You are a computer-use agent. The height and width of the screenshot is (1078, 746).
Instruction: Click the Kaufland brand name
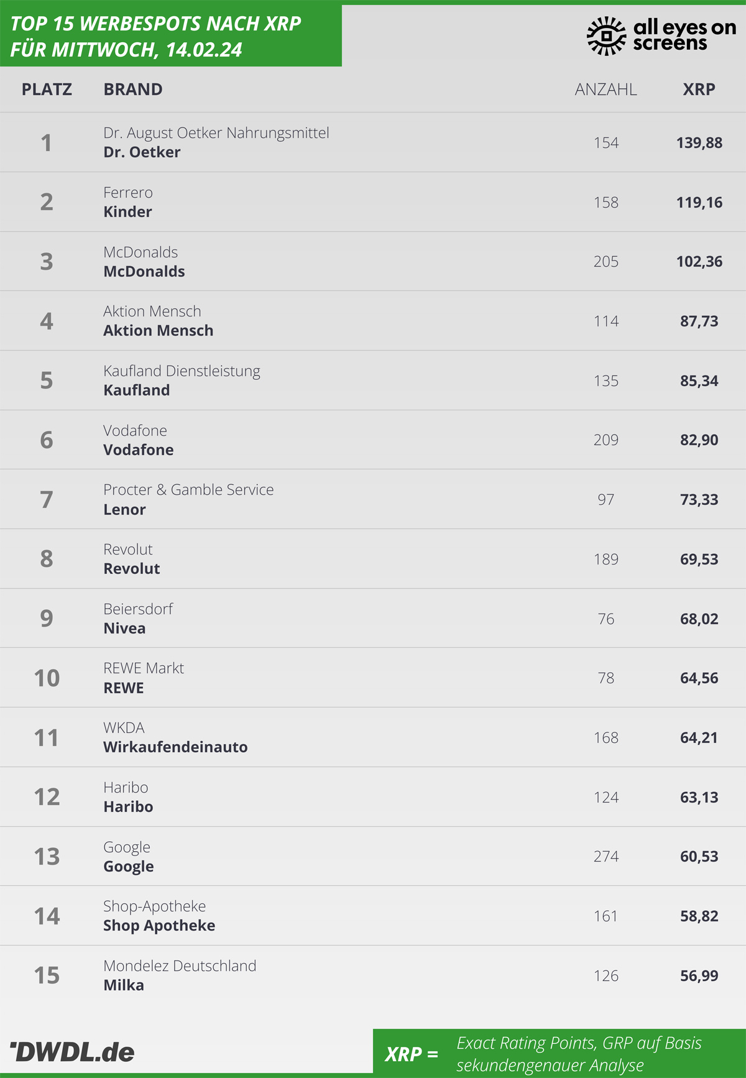(x=136, y=390)
